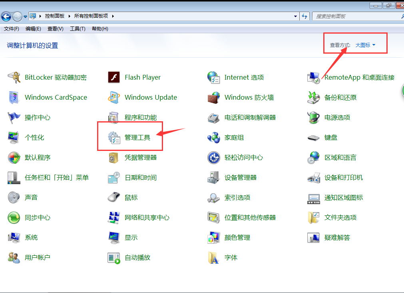The height and width of the screenshot is (293, 404).
Task: Open the Flash Player icon
Action: [114, 77]
